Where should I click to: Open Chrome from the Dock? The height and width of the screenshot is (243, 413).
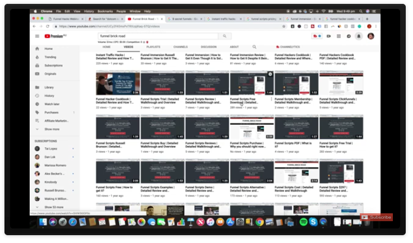tap(260, 222)
